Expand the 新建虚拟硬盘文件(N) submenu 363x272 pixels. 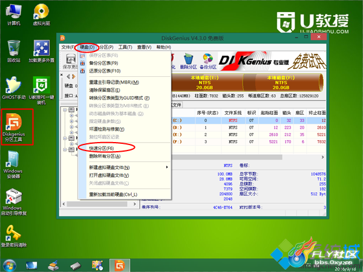click(125, 167)
